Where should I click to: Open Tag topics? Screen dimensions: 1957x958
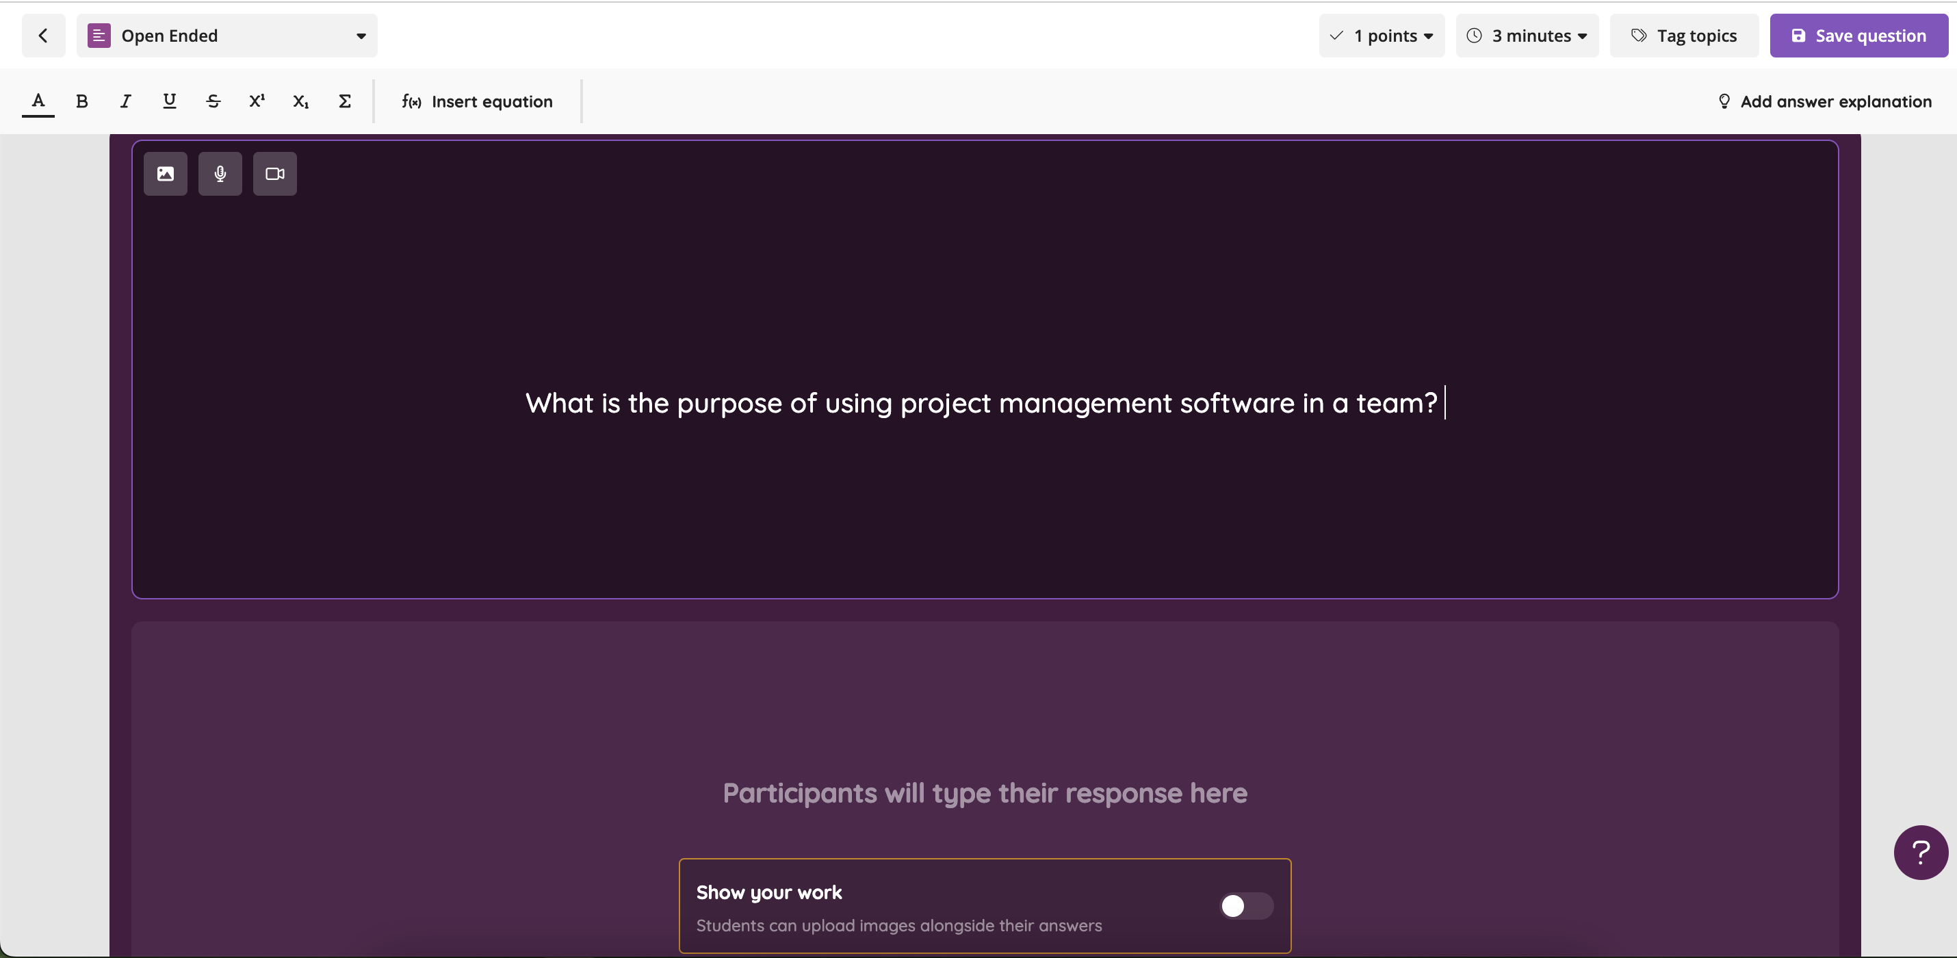pyautogui.click(x=1683, y=36)
